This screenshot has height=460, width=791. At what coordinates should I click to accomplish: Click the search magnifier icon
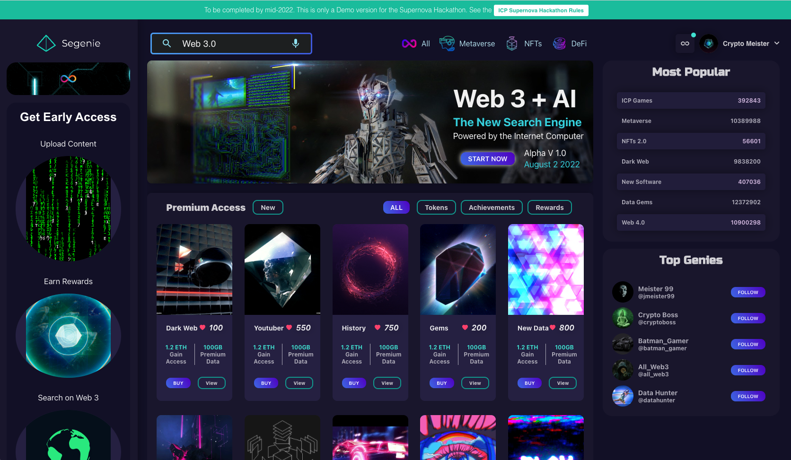(167, 43)
